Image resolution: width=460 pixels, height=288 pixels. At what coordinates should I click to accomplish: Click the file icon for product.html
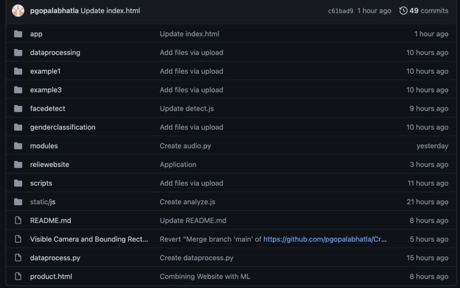coord(18,277)
